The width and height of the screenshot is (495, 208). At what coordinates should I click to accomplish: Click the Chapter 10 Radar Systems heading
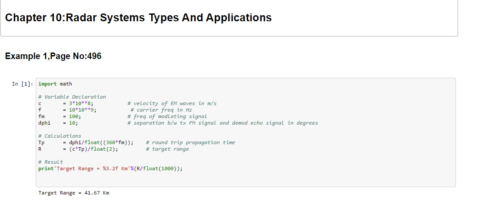click(138, 18)
